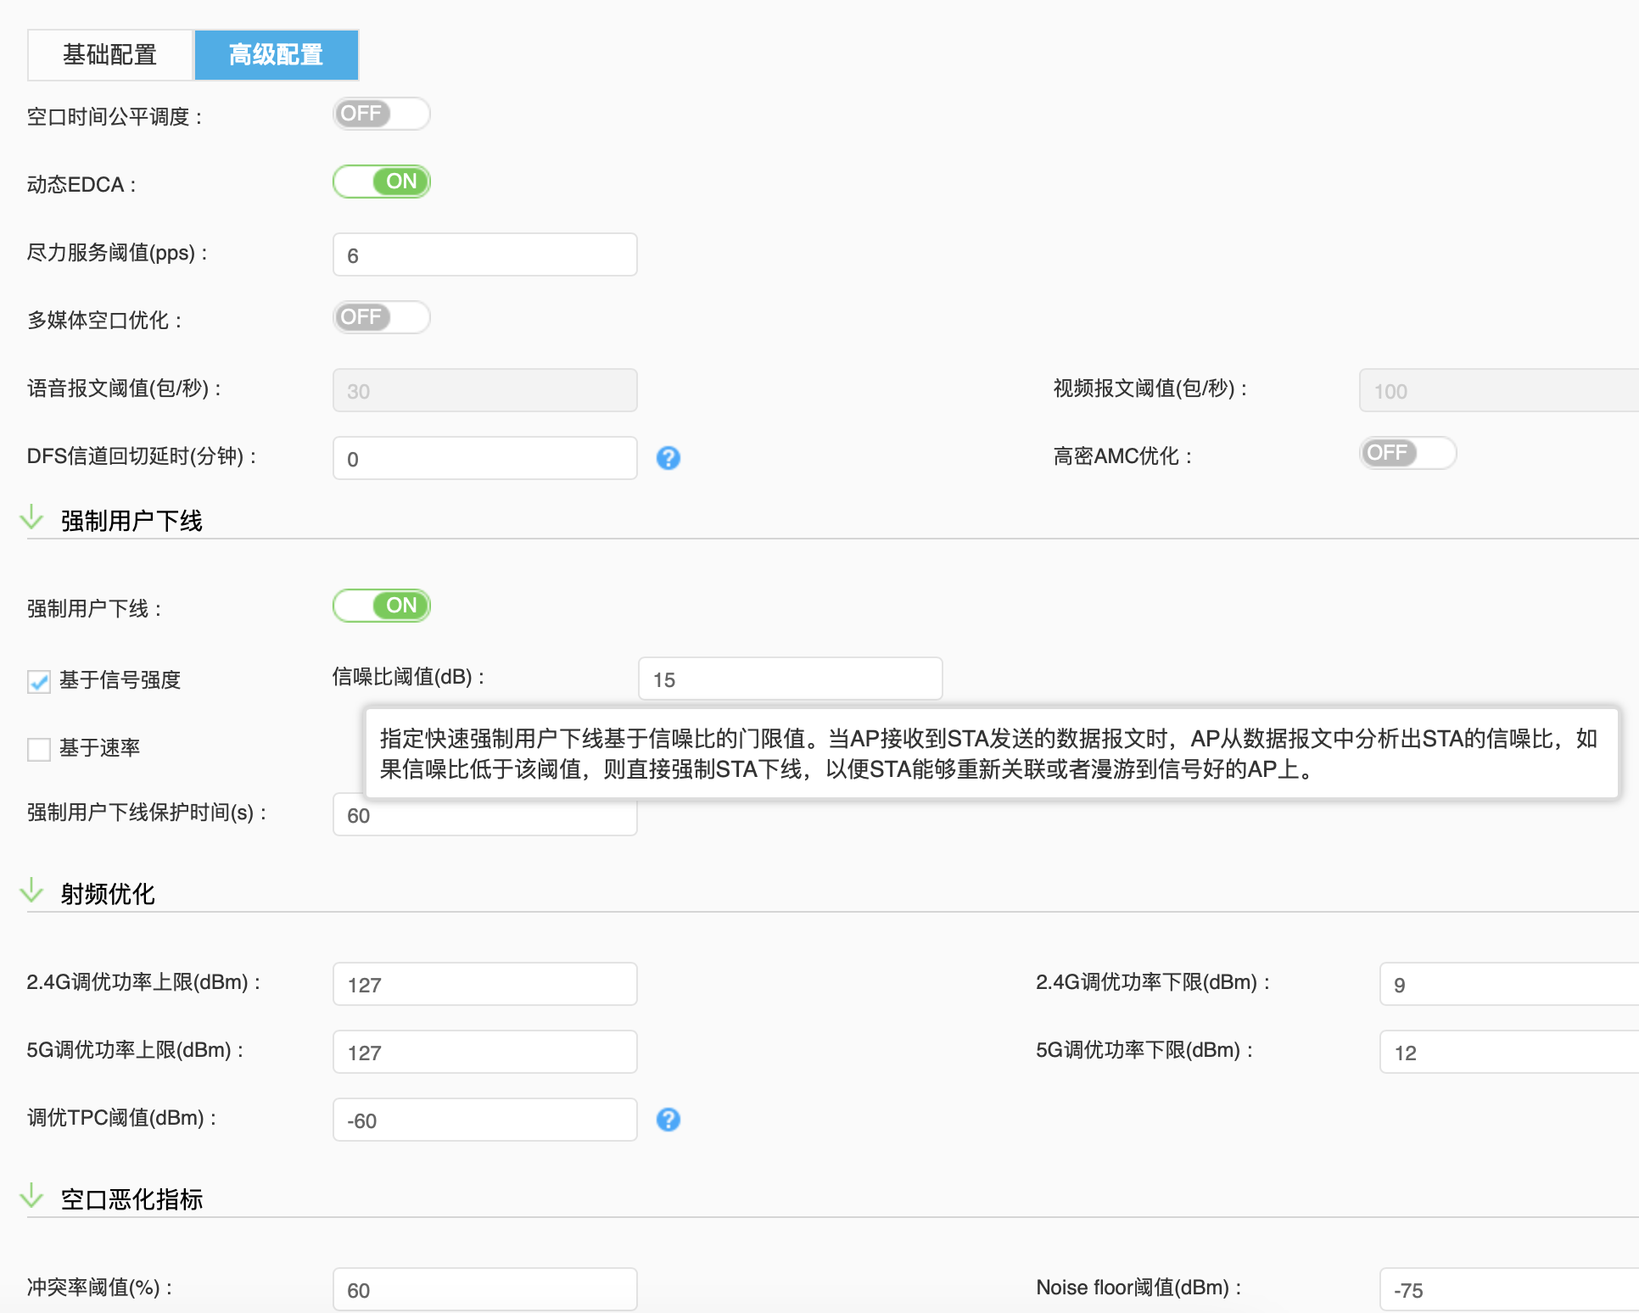Click the 空口恶化指标 section heading
The width and height of the screenshot is (1639, 1313).
click(131, 1199)
